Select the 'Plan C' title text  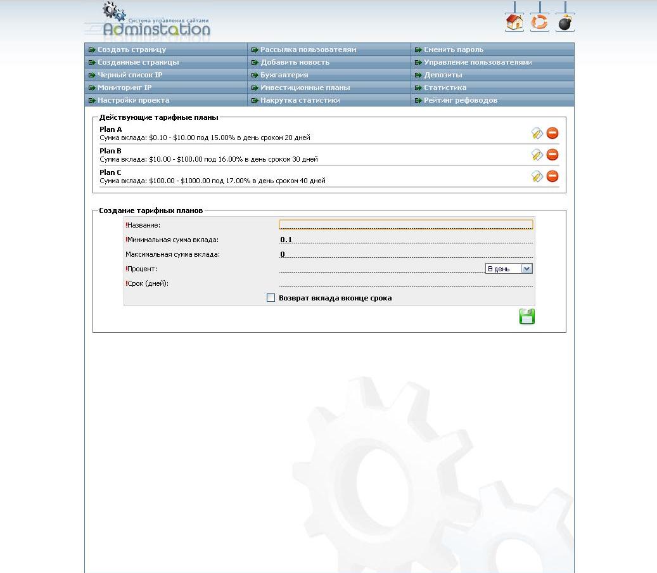pyautogui.click(x=111, y=172)
